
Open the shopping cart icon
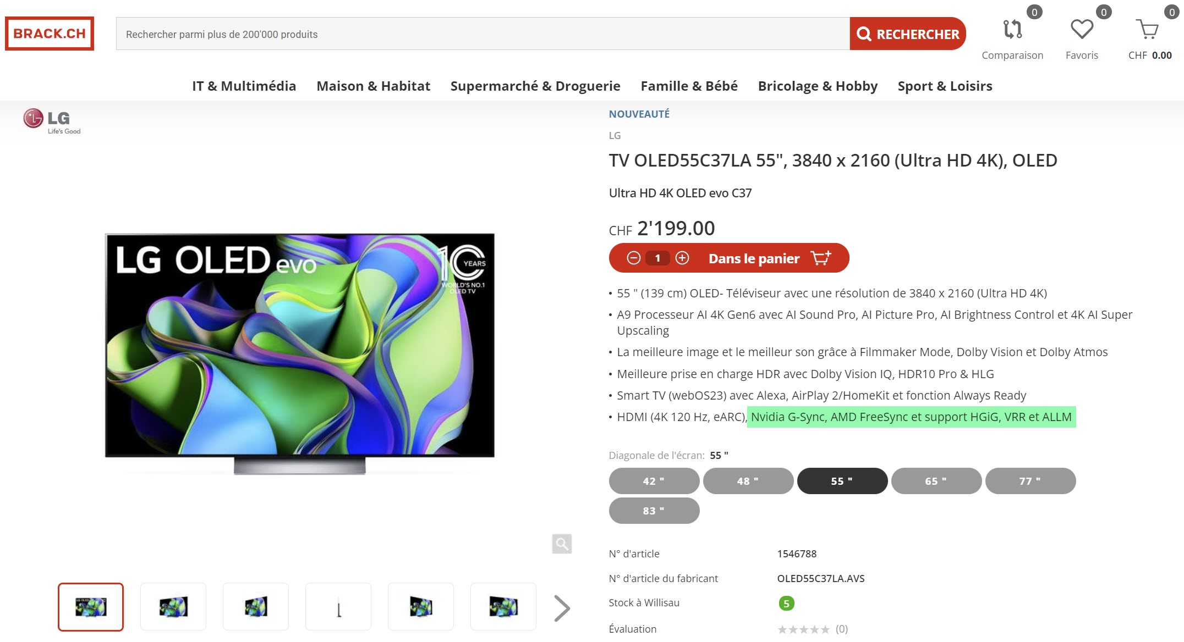coord(1148,29)
